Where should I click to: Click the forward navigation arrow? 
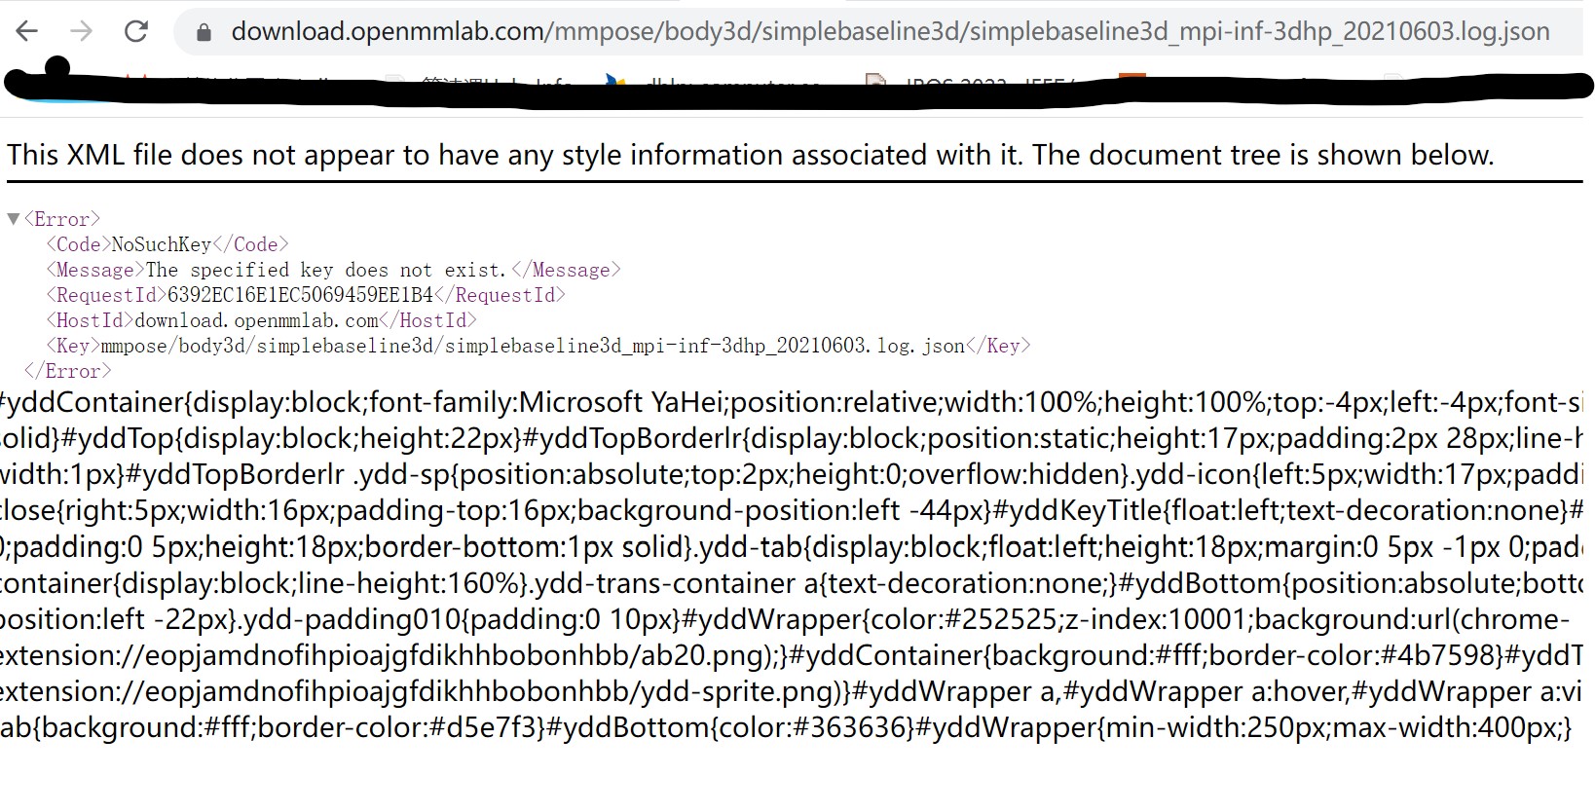pos(82,31)
